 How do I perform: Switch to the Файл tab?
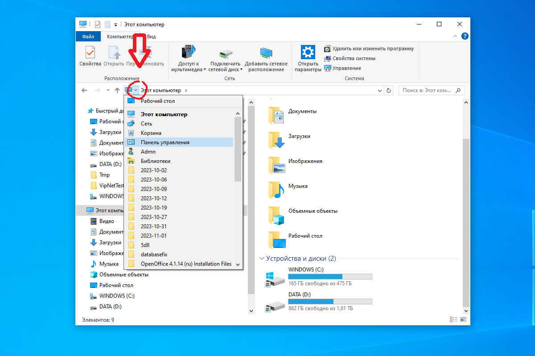(88, 36)
